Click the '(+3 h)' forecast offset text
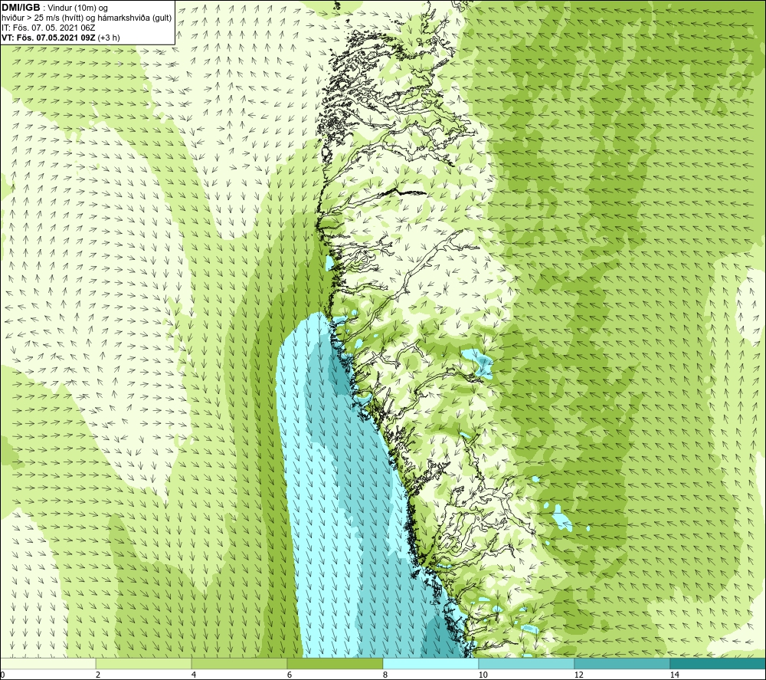 tap(109, 38)
